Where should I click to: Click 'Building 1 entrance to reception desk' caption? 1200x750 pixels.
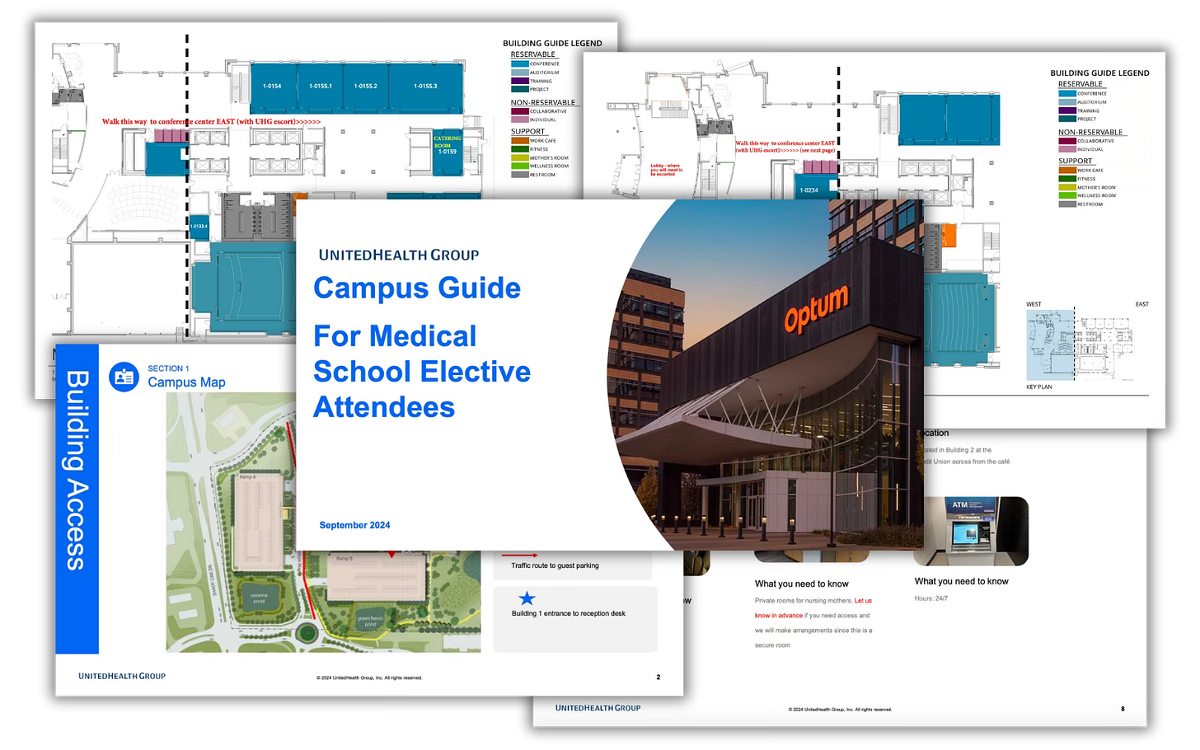(569, 613)
